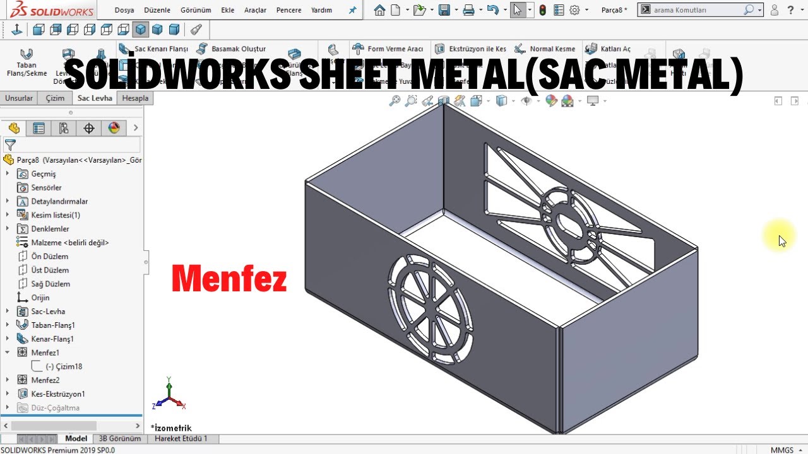Open the Dosya menu
This screenshot has width=808, height=454.
point(124,10)
